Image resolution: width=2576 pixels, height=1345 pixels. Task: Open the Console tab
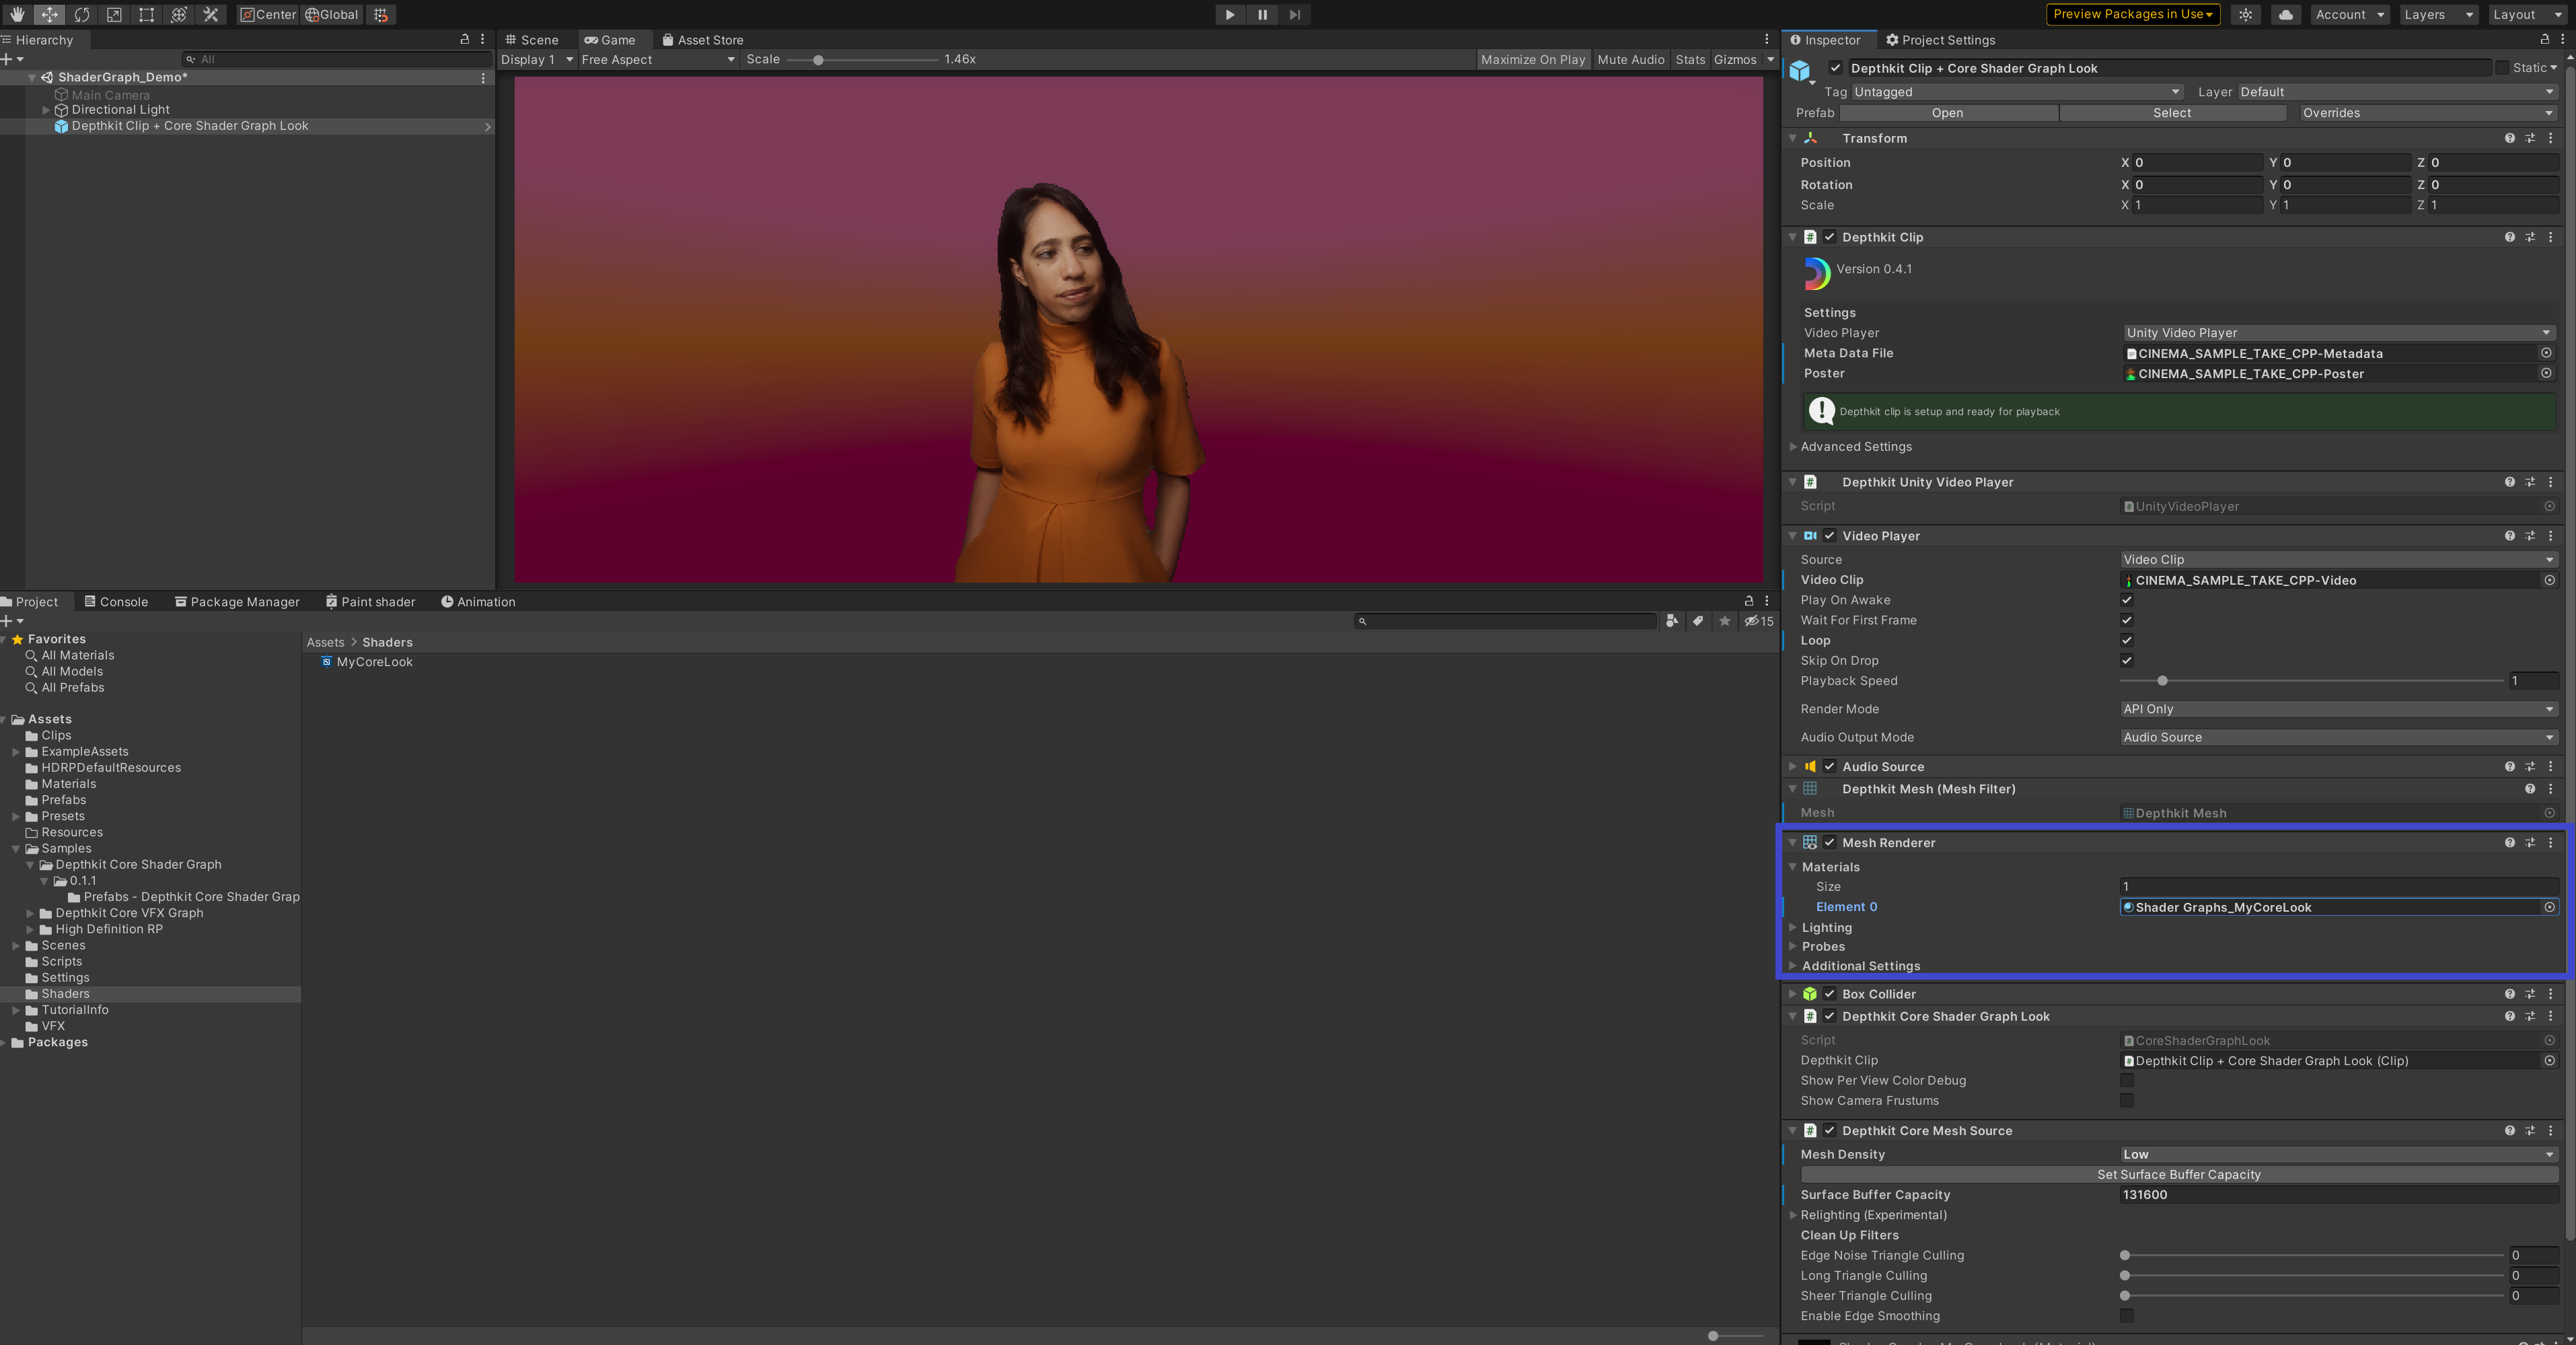pos(116,601)
